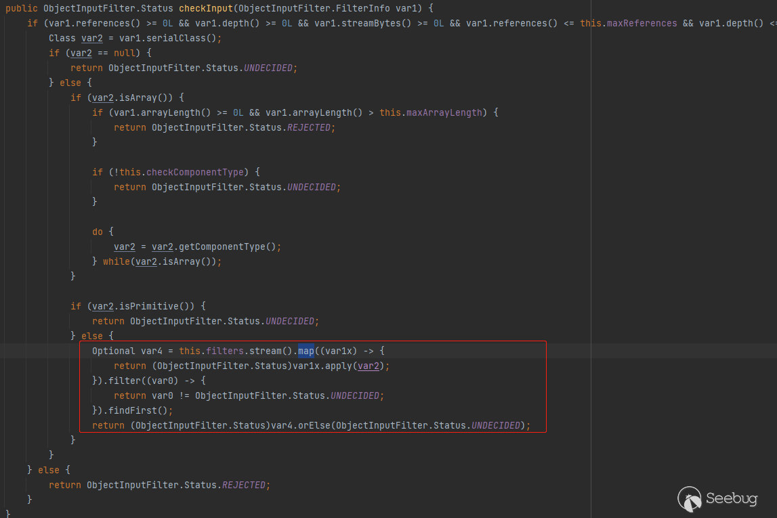Select the public keyword on the first line
The width and height of the screenshot is (777, 518).
click(21, 8)
